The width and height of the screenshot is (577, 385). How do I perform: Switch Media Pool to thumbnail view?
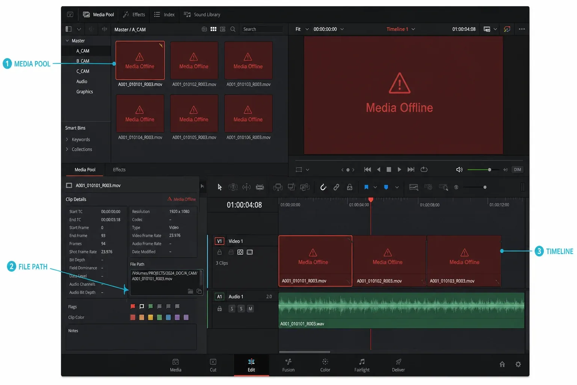click(213, 29)
